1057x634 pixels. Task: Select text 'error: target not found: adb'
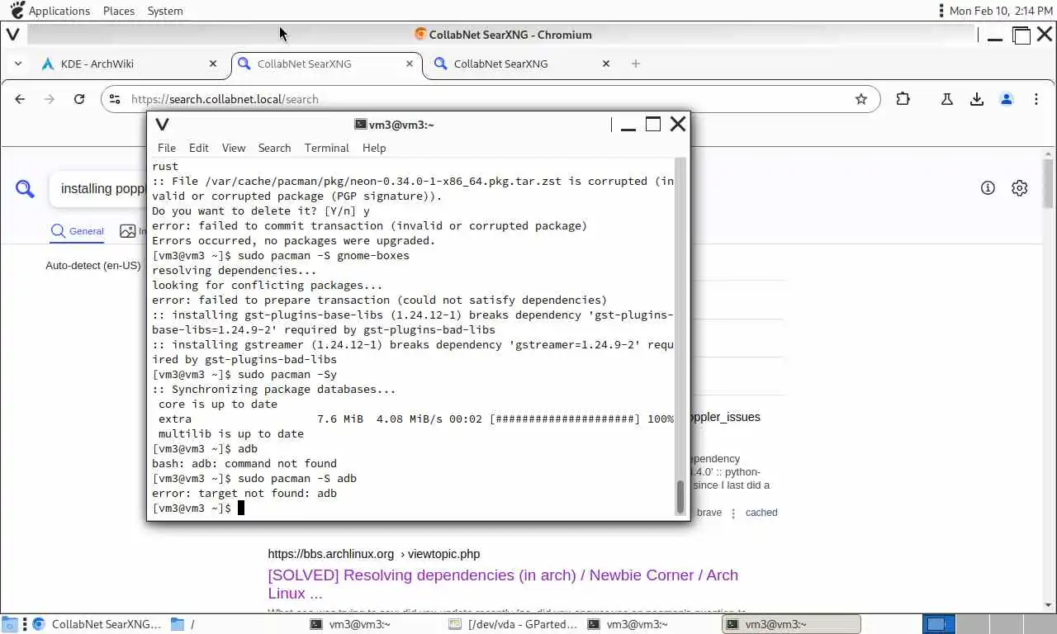point(244,494)
